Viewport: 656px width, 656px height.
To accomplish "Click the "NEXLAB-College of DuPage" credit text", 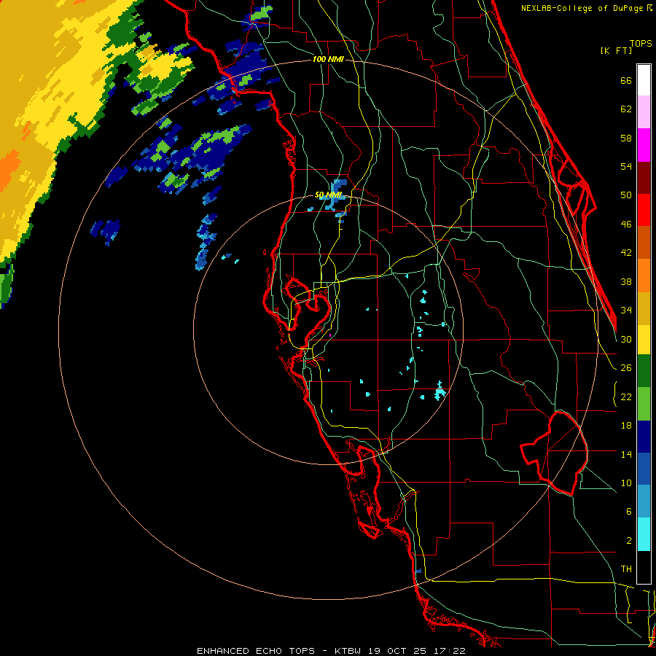I will point(583,8).
